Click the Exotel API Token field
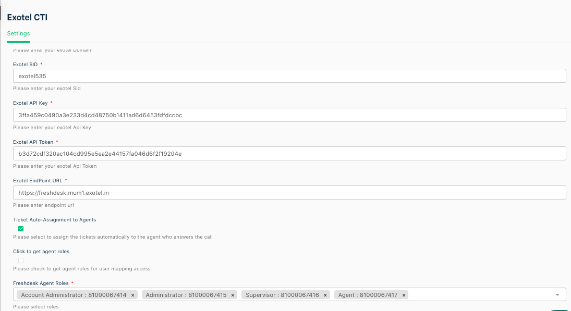This screenshot has width=571, height=311. coord(289,154)
